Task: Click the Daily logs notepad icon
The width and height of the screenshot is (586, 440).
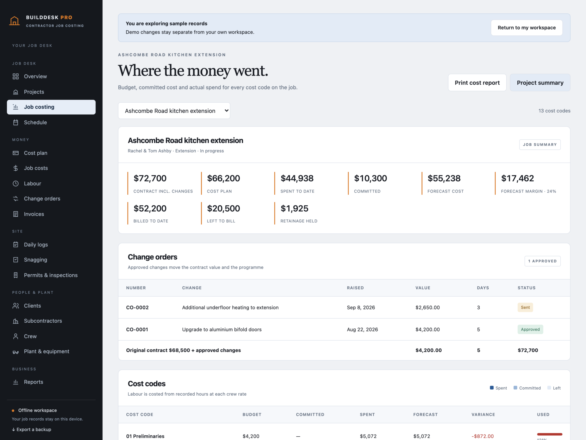Action: pos(16,244)
